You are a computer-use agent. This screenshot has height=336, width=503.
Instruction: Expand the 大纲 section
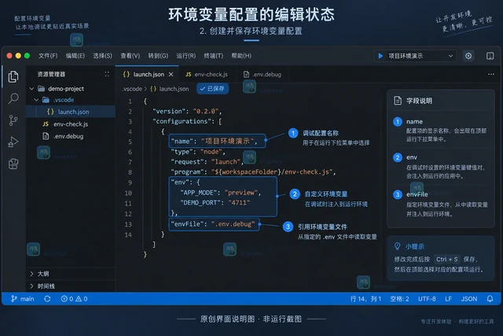pos(71,274)
